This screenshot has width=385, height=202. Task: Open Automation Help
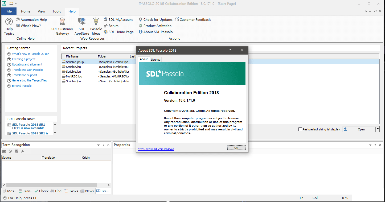coord(31,19)
